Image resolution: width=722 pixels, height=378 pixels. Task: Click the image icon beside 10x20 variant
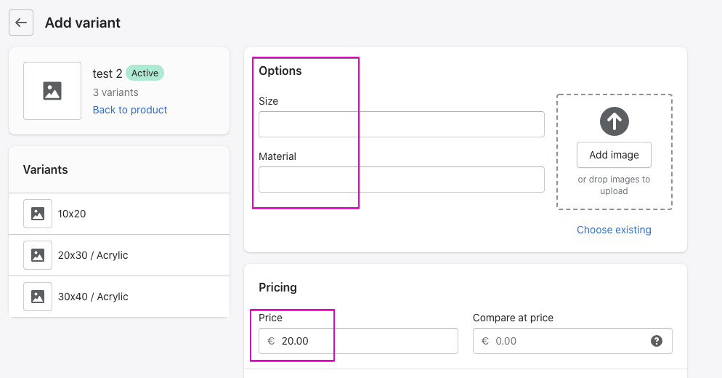(38, 214)
